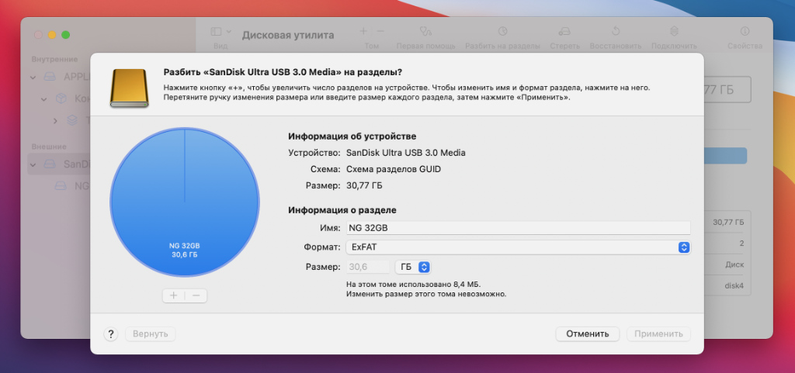Click the green zoom window button
This screenshot has width=795, height=373.
(65, 35)
